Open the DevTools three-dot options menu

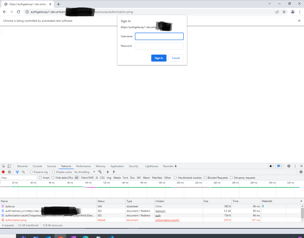point(295,166)
